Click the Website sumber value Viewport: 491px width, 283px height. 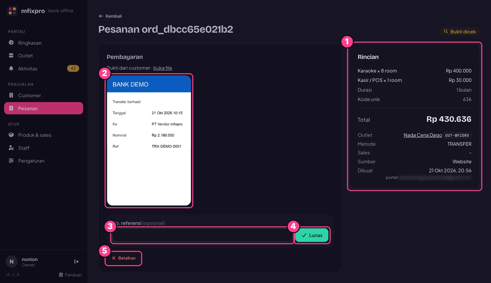(x=462, y=162)
